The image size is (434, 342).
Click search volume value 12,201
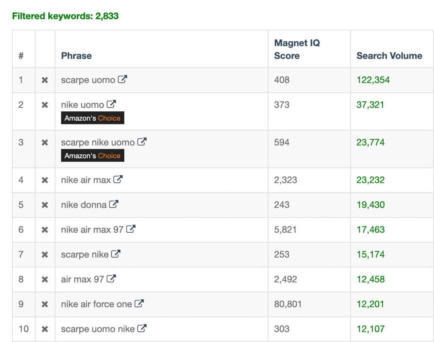pos(370,304)
